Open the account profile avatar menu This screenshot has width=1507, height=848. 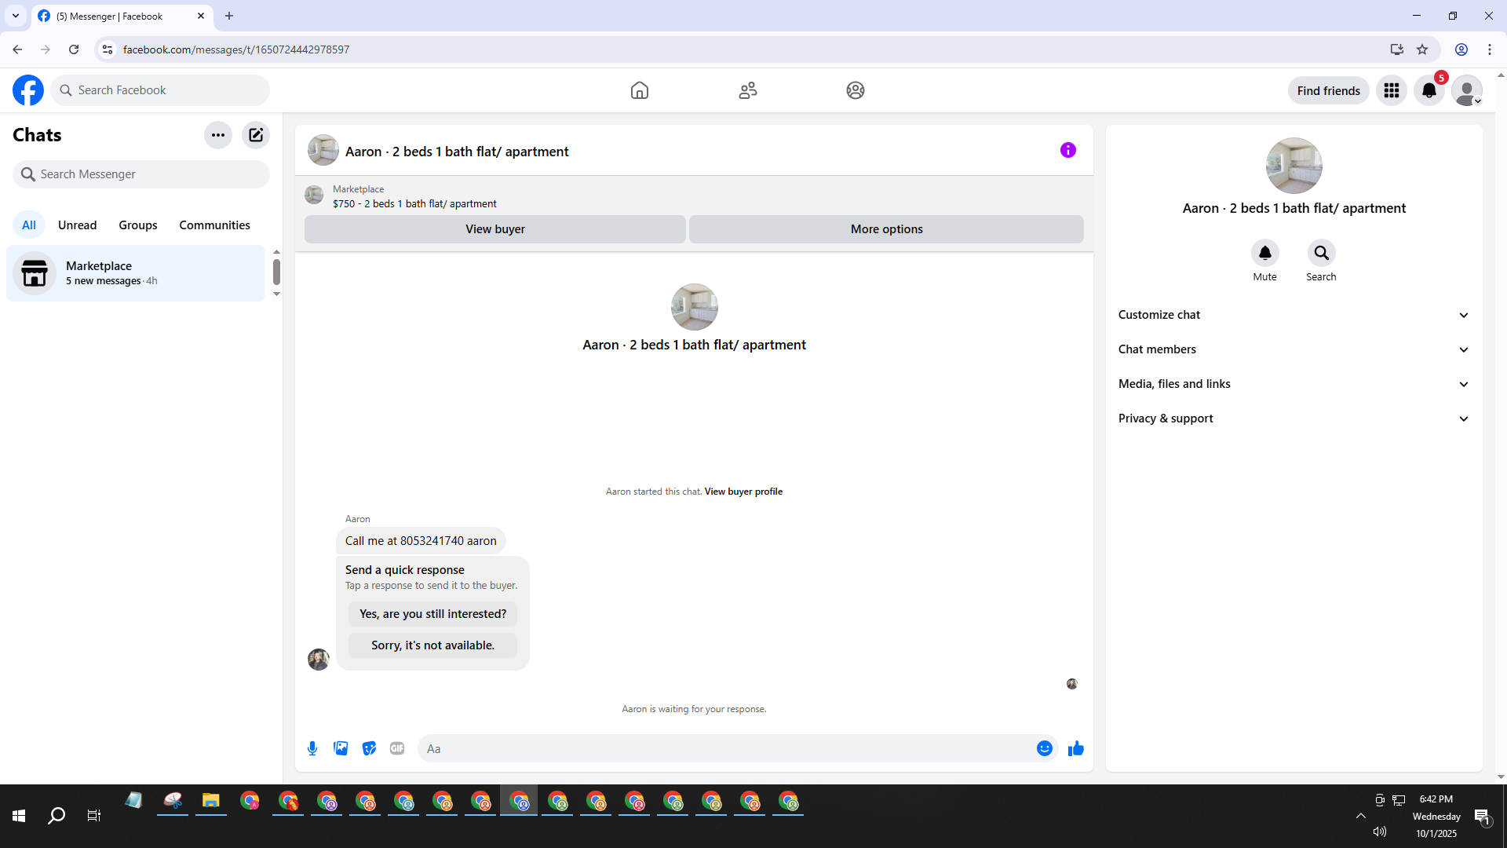(x=1467, y=90)
